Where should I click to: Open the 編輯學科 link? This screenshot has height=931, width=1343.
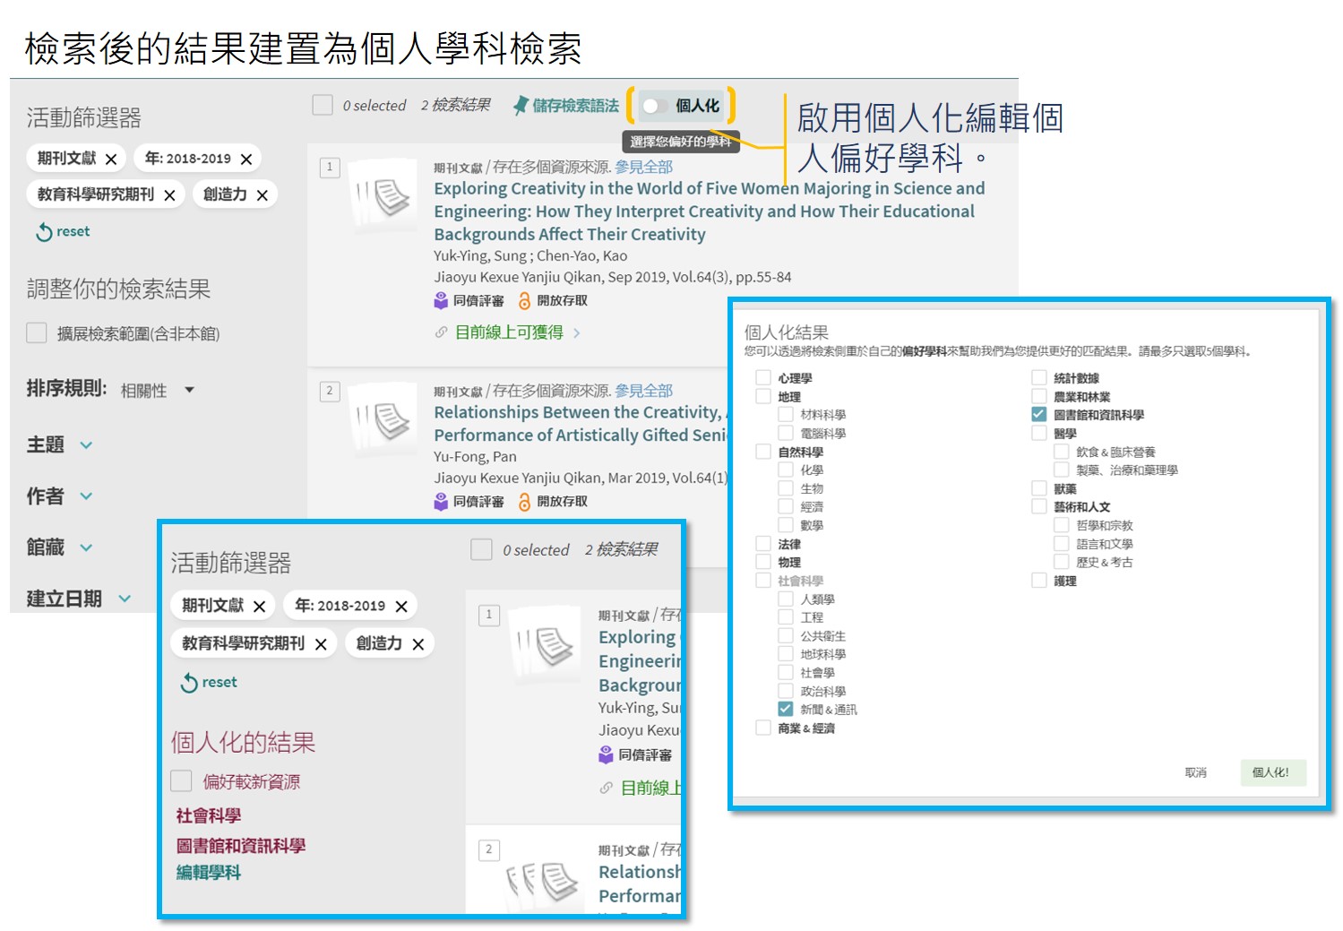209,873
